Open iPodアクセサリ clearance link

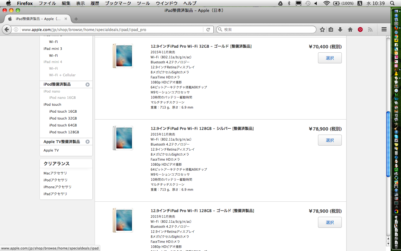55,180
